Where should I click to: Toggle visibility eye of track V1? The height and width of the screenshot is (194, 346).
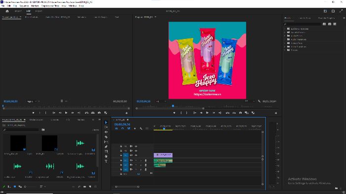point(136,155)
